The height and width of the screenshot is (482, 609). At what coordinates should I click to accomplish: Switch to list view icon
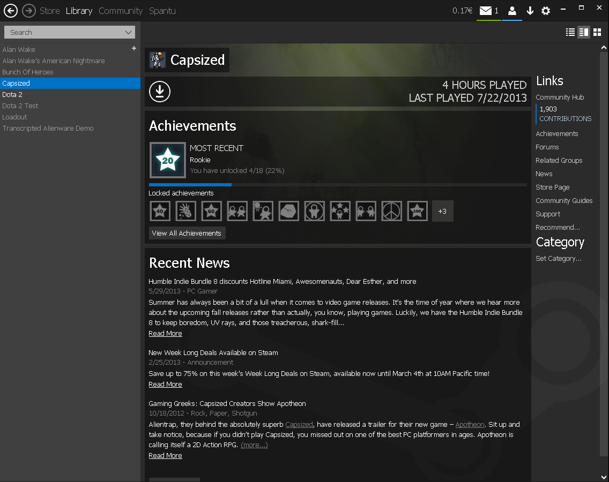click(x=570, y=32)
